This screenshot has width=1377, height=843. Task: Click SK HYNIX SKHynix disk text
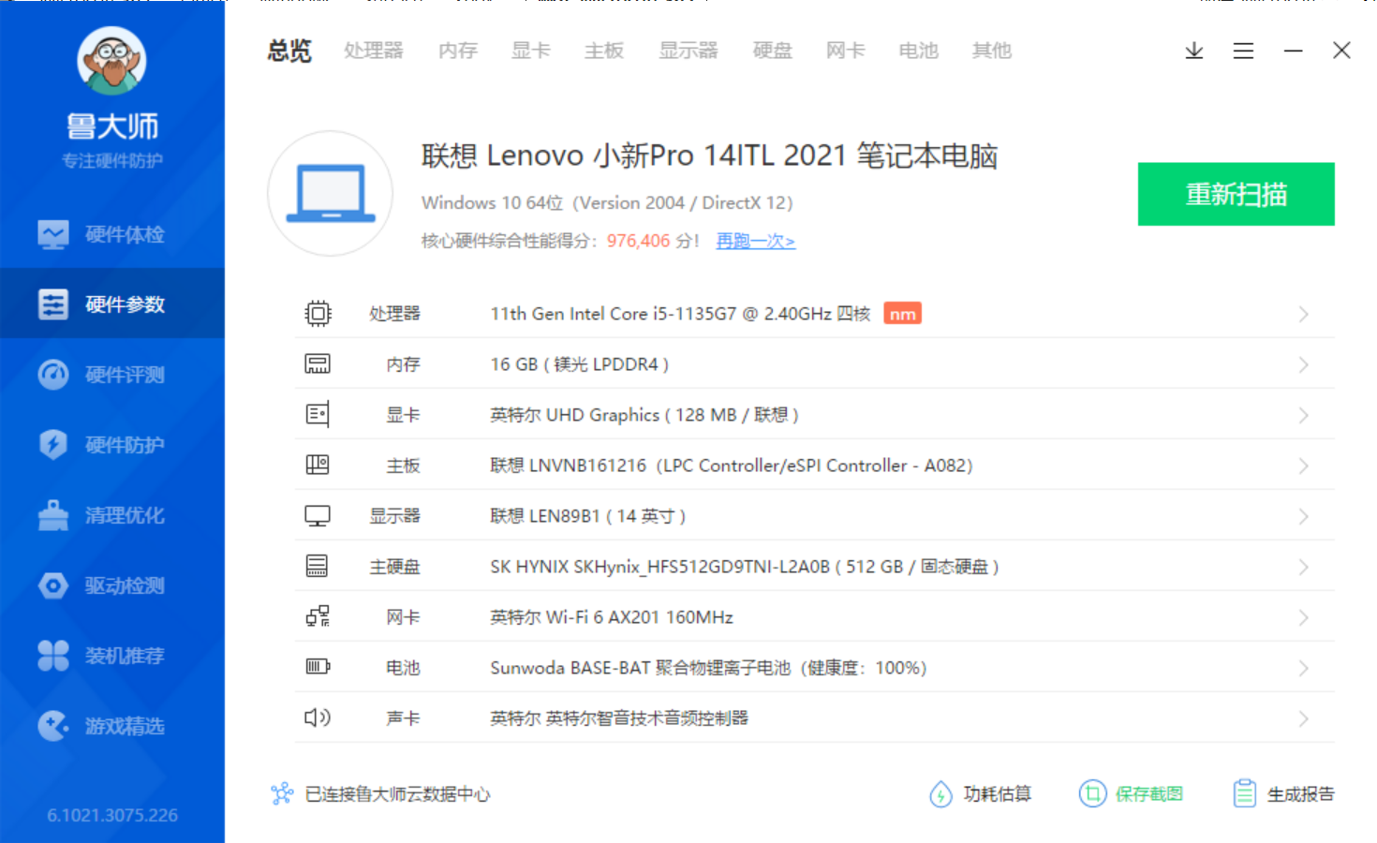pos(745,567)
